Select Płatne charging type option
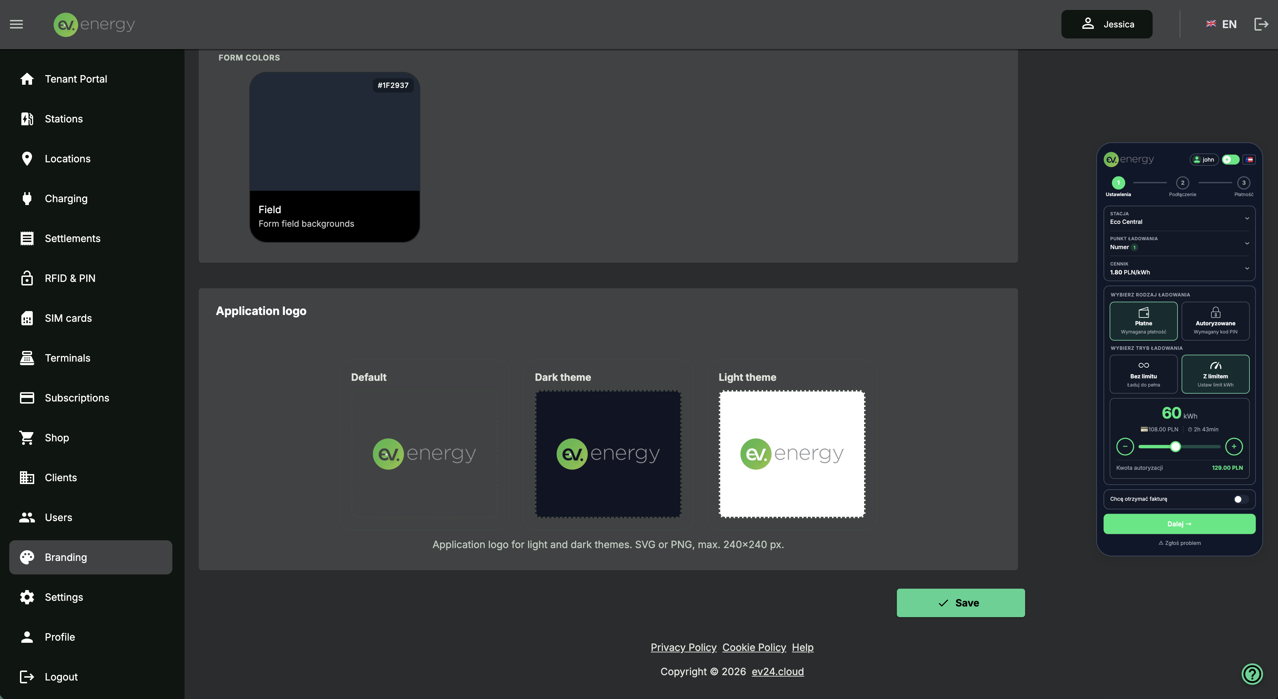 point(1144,321)
